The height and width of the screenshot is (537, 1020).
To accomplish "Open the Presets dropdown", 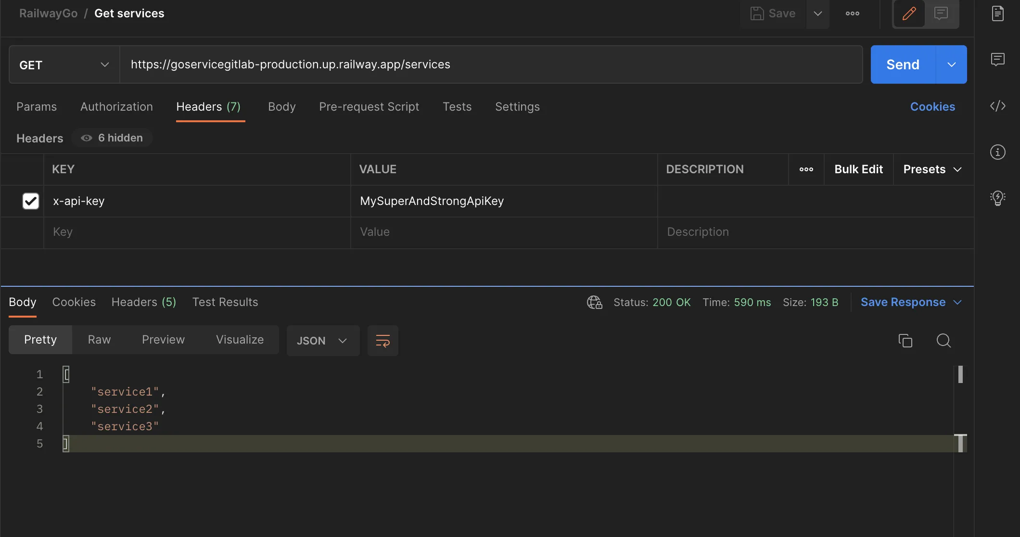I will (x=932, y=169).
